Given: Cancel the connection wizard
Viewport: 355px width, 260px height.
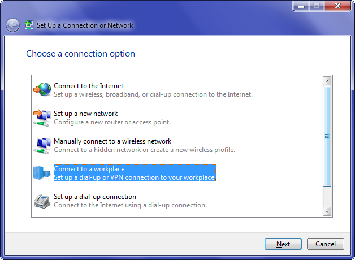Looking at the screenshot, I should [x=325, y=244].
